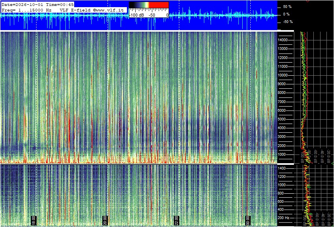Image resolution: width=334 pixels, height=227 pixels.
Task: Click the 1200 label on lower frequency axis
Action: (x=282, y=177)
